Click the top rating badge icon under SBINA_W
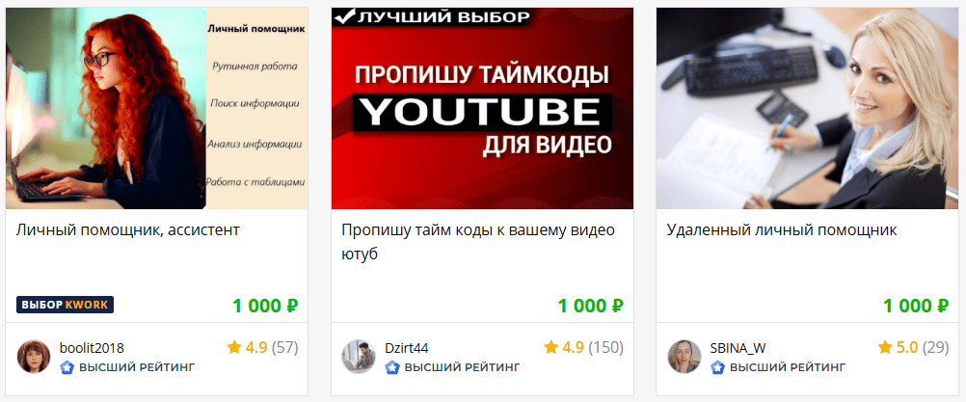The image size is (966, 402). click(x=717, y=368)
